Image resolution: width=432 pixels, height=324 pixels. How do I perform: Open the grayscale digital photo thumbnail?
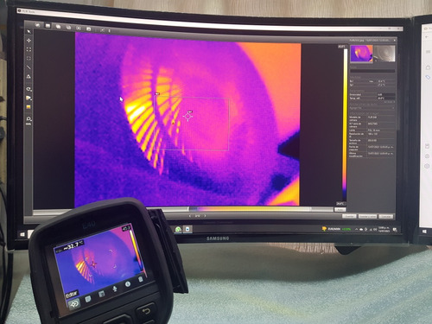pyautogui.click(x=384, y=54)
